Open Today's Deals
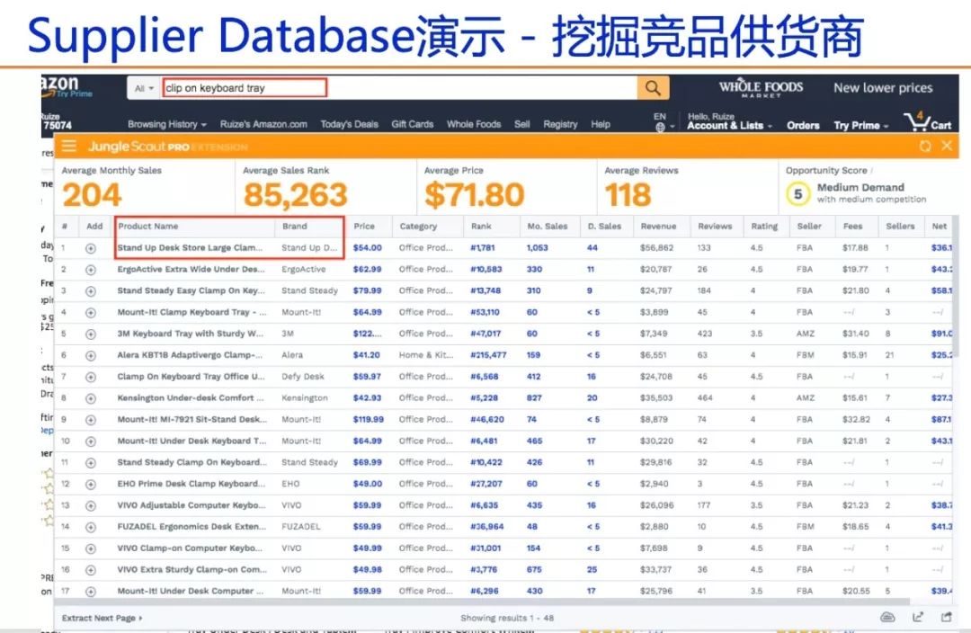Screen dimensions: 971x633 tap(349, 124)
